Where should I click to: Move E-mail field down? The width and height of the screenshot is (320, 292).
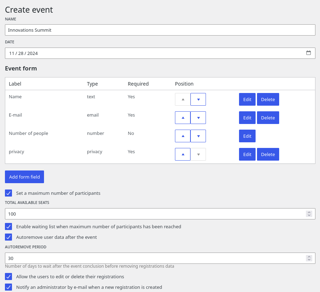pos(198,118)
